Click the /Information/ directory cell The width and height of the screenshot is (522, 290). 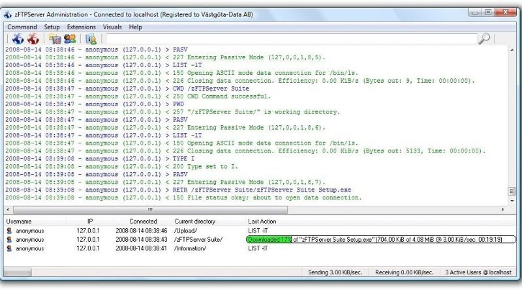(x=190, y=248)
